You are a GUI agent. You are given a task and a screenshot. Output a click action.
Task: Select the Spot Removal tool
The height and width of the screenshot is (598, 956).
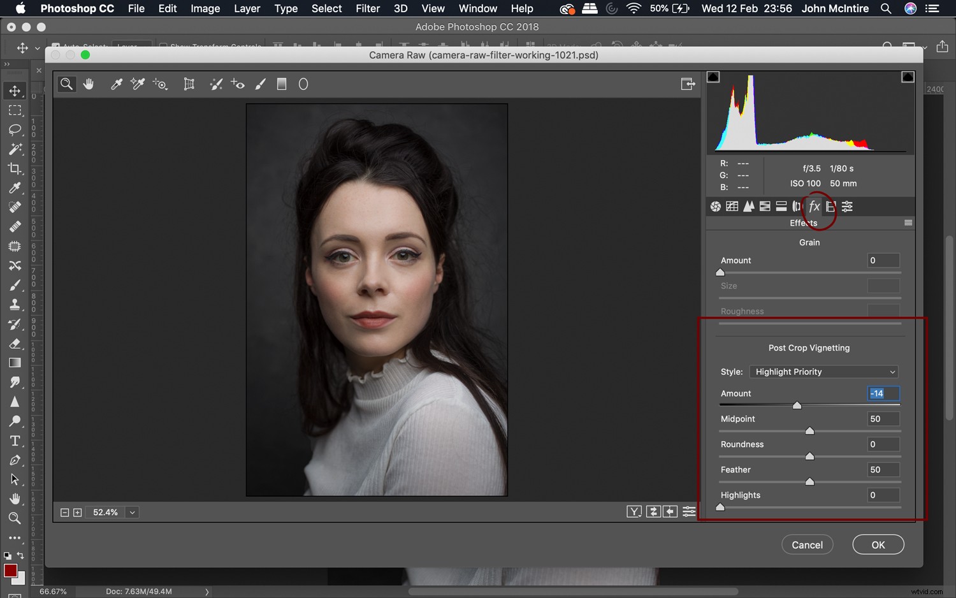coord(216,84)
